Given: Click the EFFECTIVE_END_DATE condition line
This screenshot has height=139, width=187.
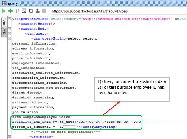Looking at the screenshot, I should pyautogui.click(x=76, y=122).
